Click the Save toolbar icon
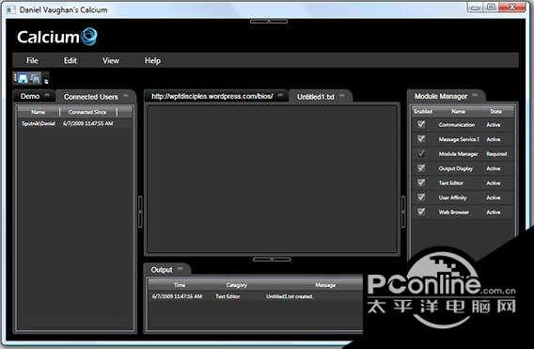 coord(24,78)
